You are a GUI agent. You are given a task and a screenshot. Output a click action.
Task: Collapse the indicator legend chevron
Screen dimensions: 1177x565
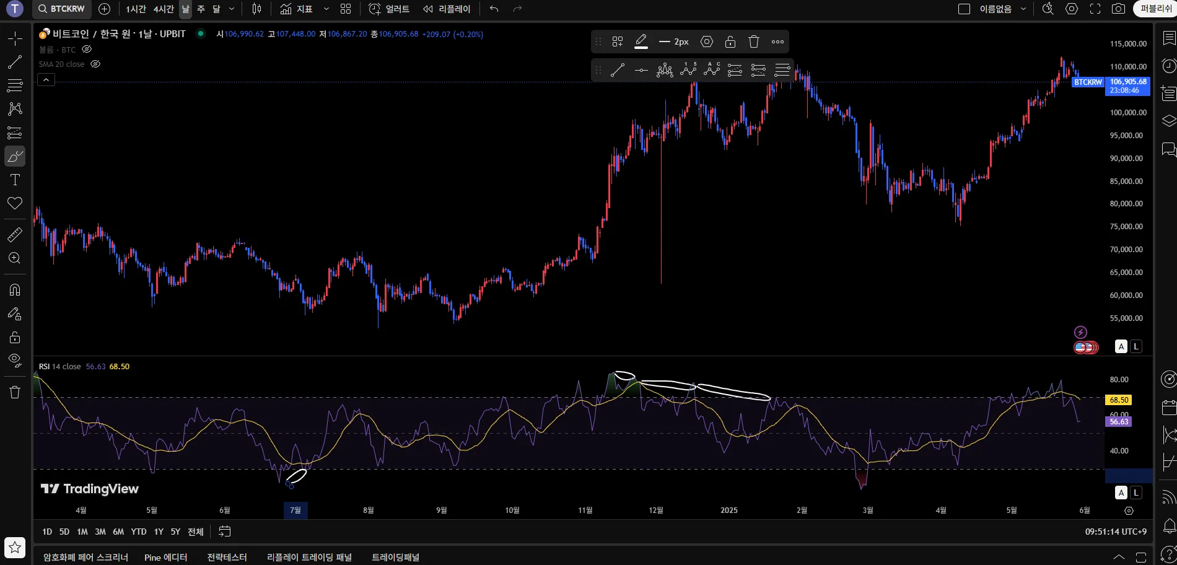click(x=46, y=80)
